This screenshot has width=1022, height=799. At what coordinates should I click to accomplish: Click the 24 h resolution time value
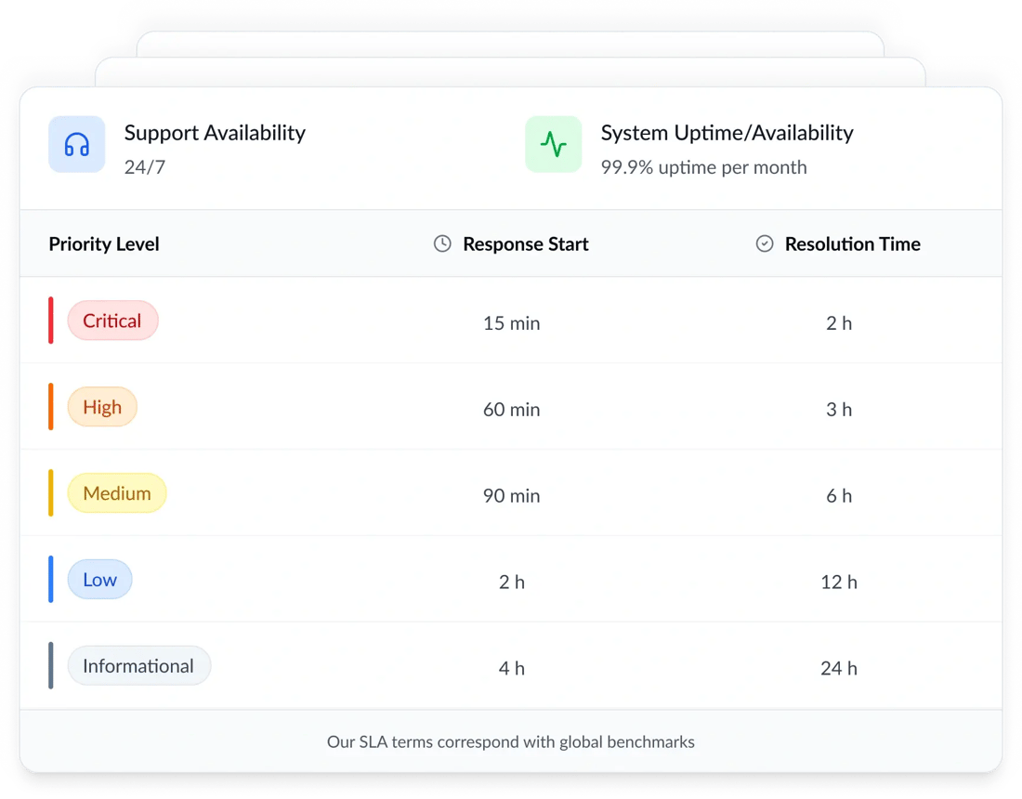838,668
